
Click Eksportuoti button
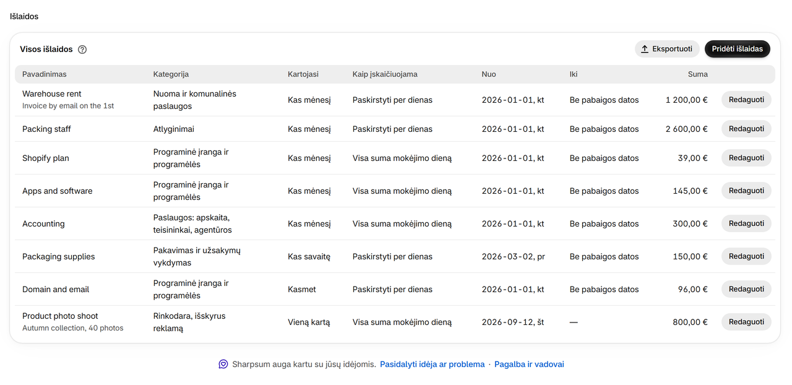pos(667,49)
